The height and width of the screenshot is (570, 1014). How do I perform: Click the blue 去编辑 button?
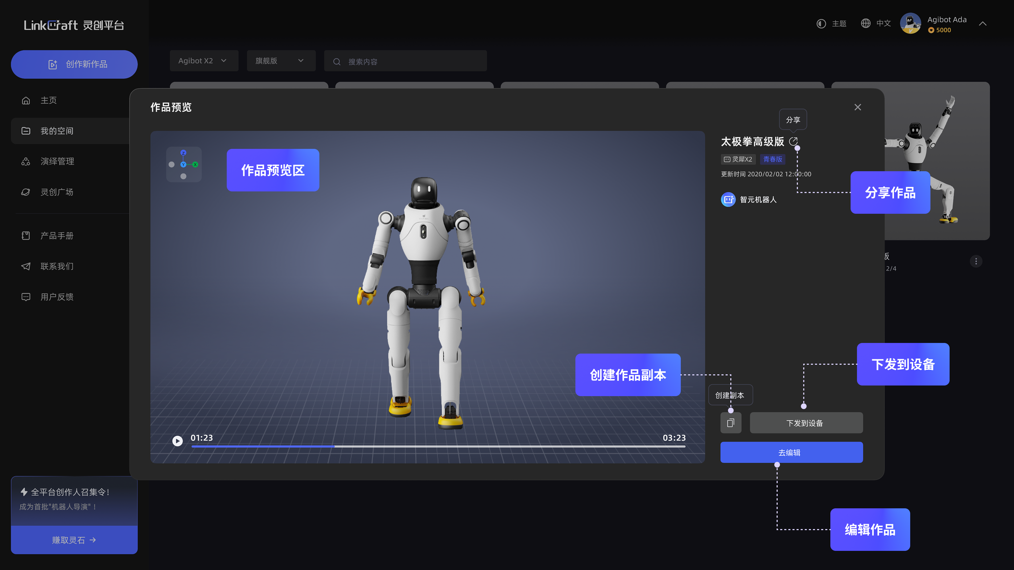click(x=791, y=452)
